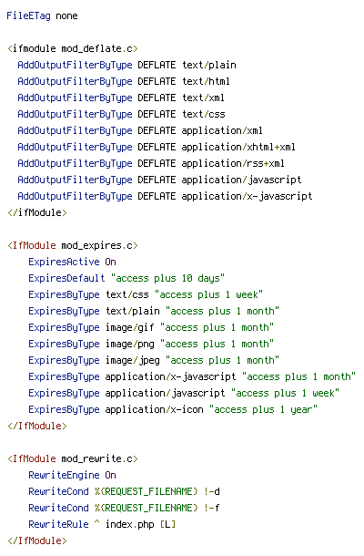364x556 pixels.
Task: Select the DEFLATE text/plain line
Action: click(126, 66)
